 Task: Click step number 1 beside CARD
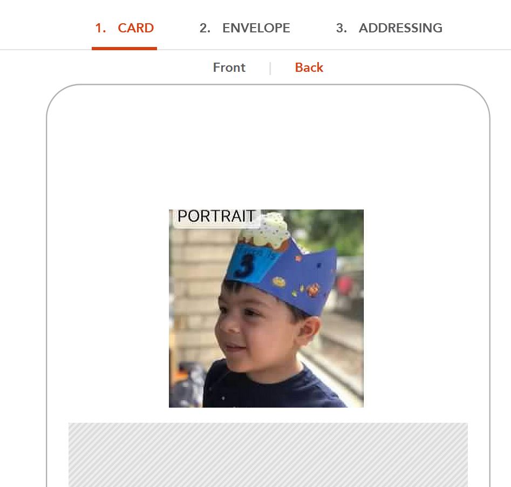[x=100, y=28]
